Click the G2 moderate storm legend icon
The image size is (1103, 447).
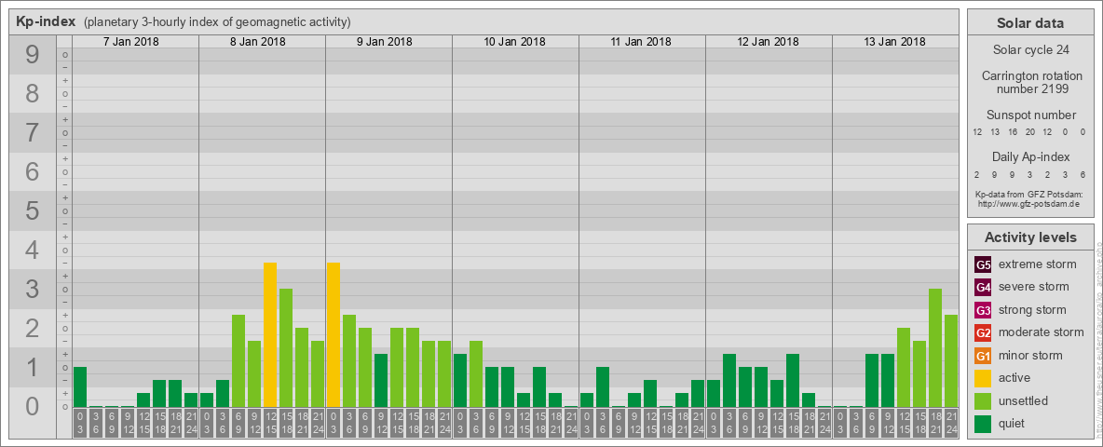coord(983,332)
